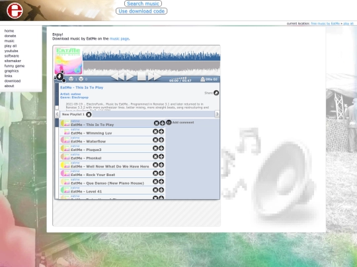
Task: Click plus icon on Phonkel row
Action: click(x=161, y=156)
